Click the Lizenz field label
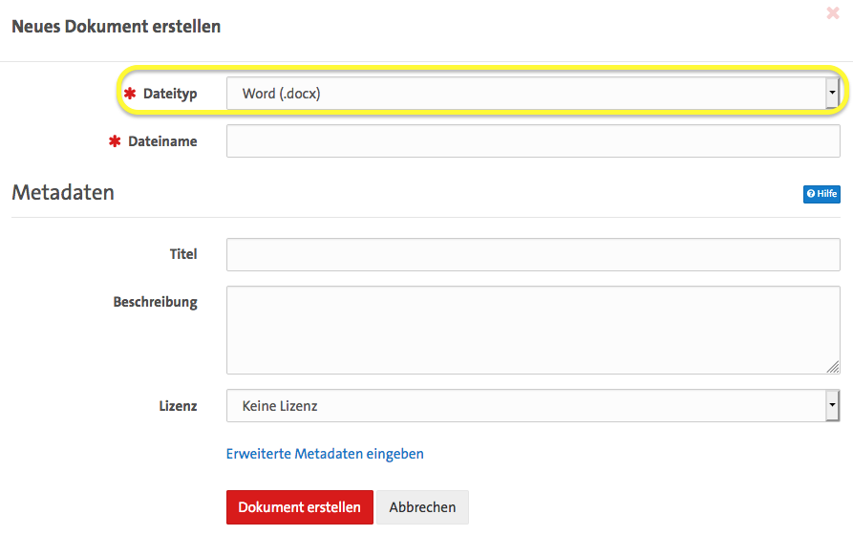 [x=178, y=406]
